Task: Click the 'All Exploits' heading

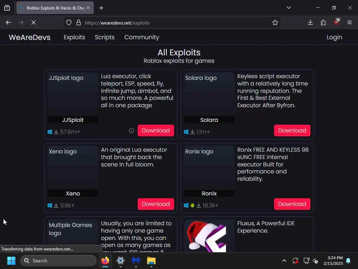Action: [179, 53]
